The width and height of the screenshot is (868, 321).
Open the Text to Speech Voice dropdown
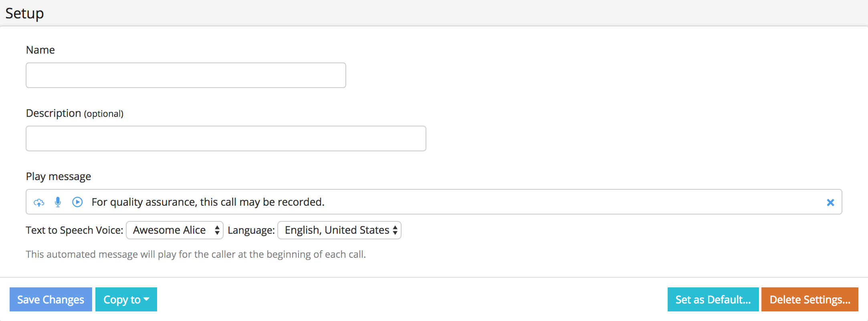click(x=175, y=230)
